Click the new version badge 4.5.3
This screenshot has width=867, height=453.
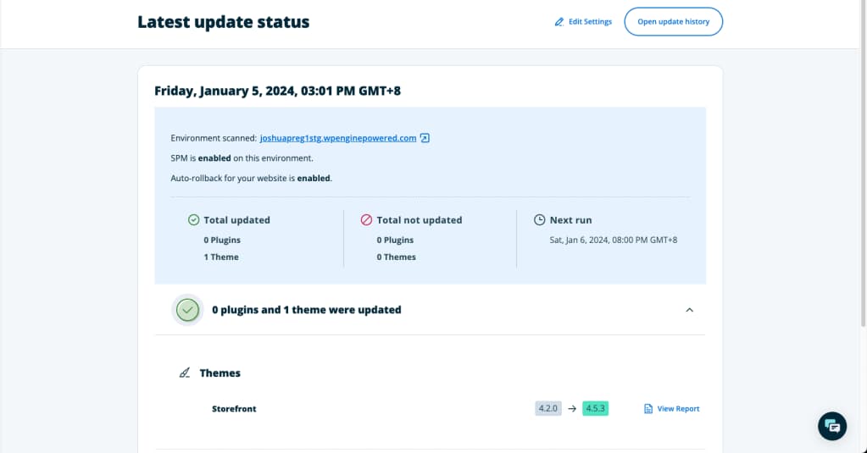[596, 408]
